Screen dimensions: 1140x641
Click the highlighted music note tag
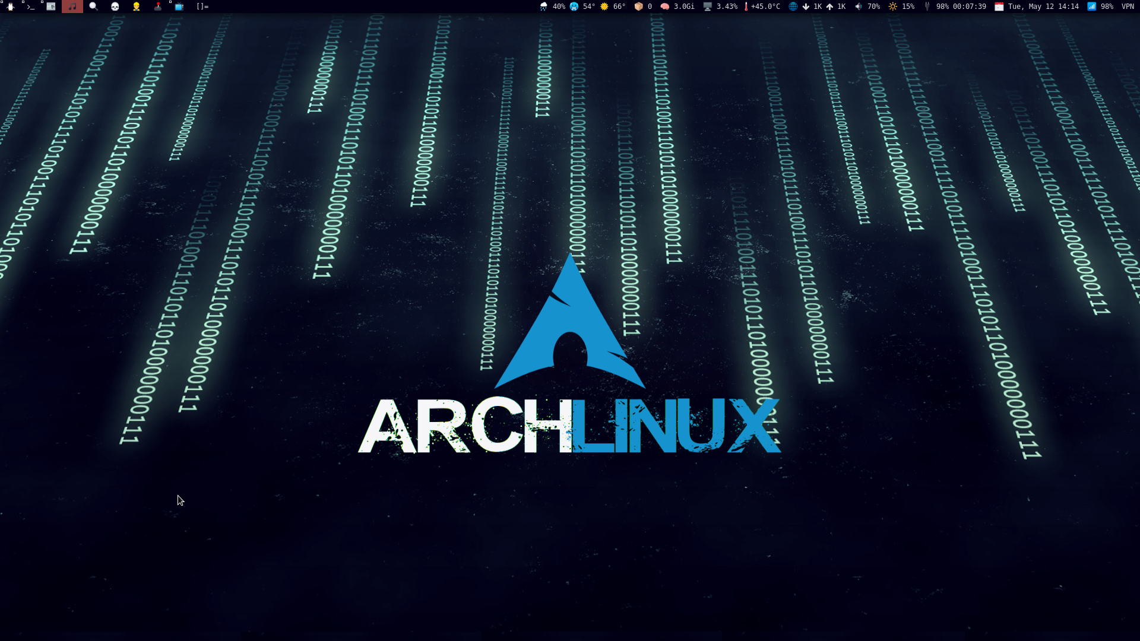coord(72,7)
